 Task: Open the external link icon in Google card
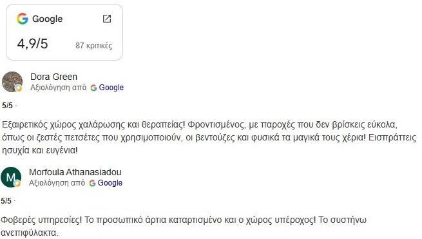coord(107,19)
